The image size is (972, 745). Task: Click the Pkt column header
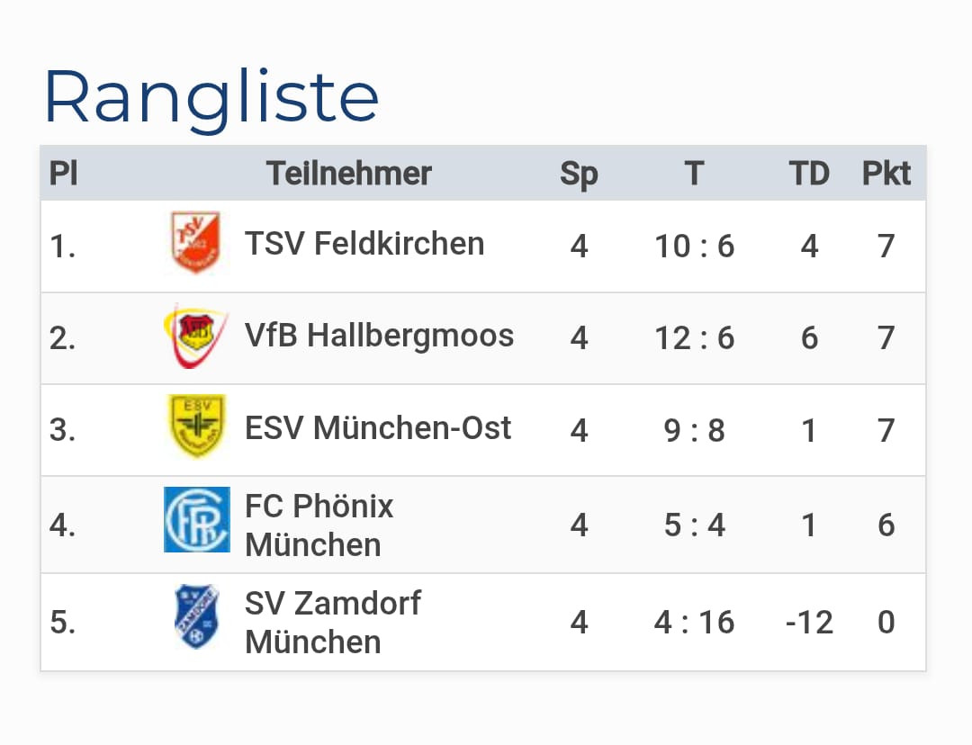pyautogui.click(x=886, y=173)
